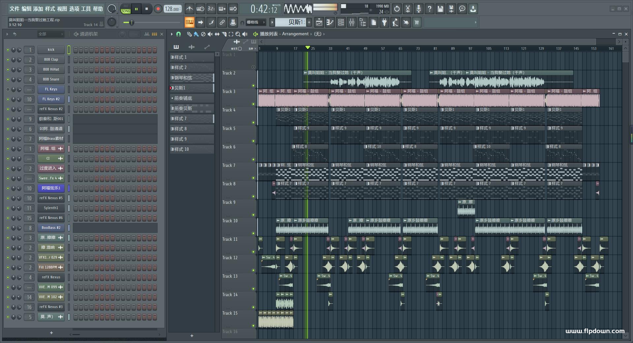The height and width of the screenshot is (343, 633).
Task: Click the shopping cart icon
Action: pyautogui.click(x=417, y=22)
